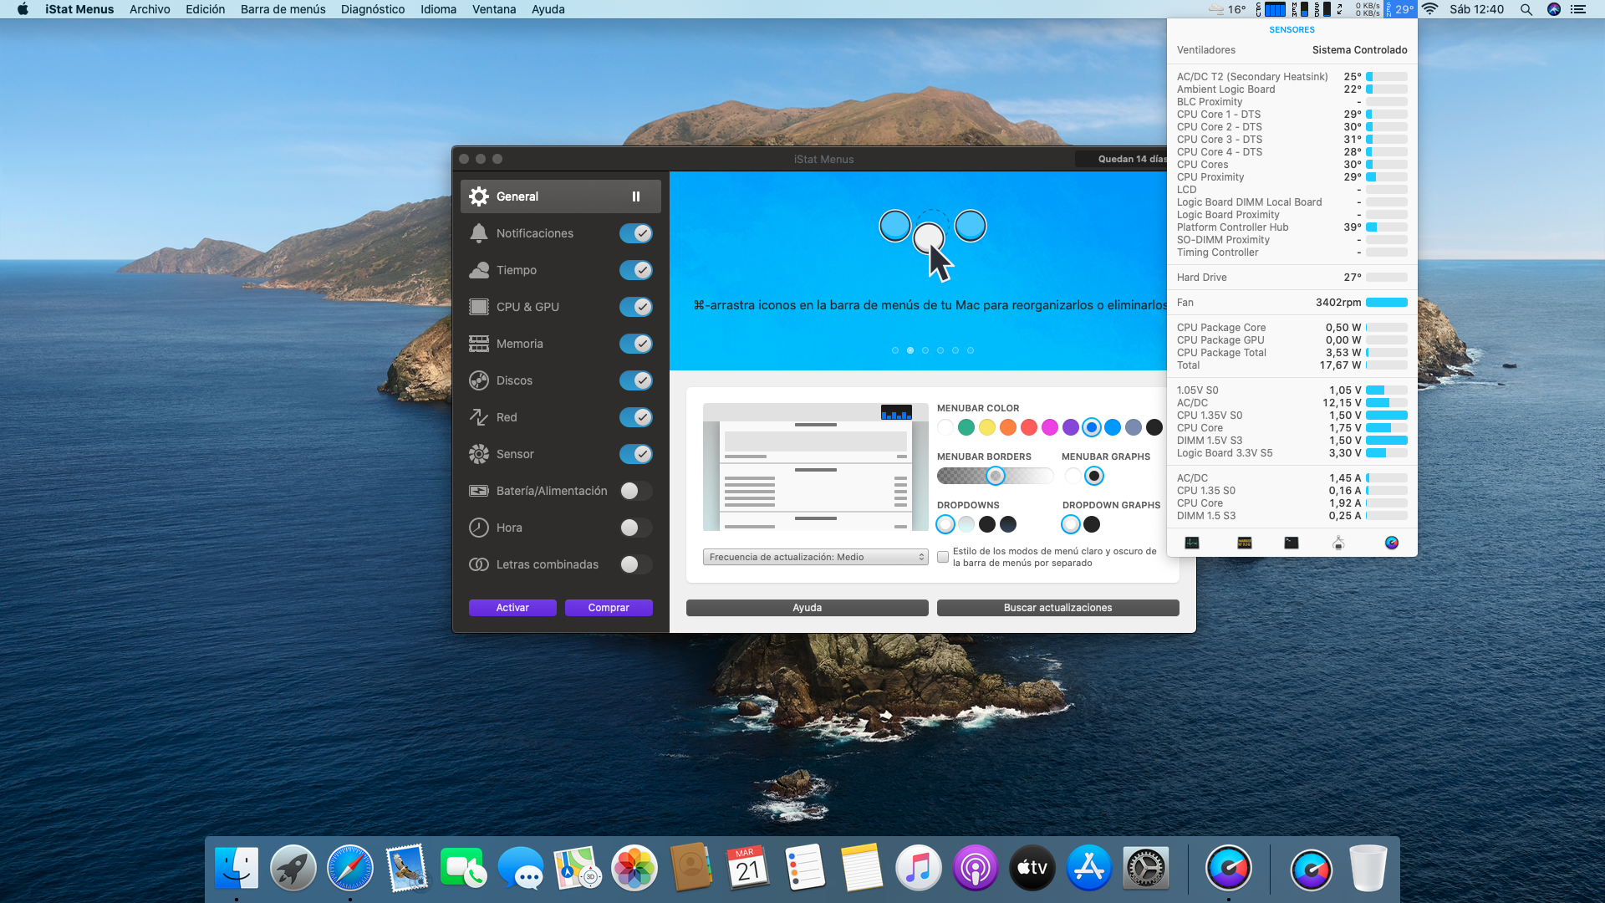Open Console from the sensors dropdown footer

pyautogui.click(x=1244, y=543)
